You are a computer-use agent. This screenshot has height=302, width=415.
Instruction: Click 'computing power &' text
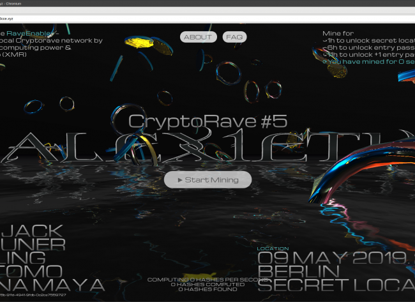tap(36, 48)
